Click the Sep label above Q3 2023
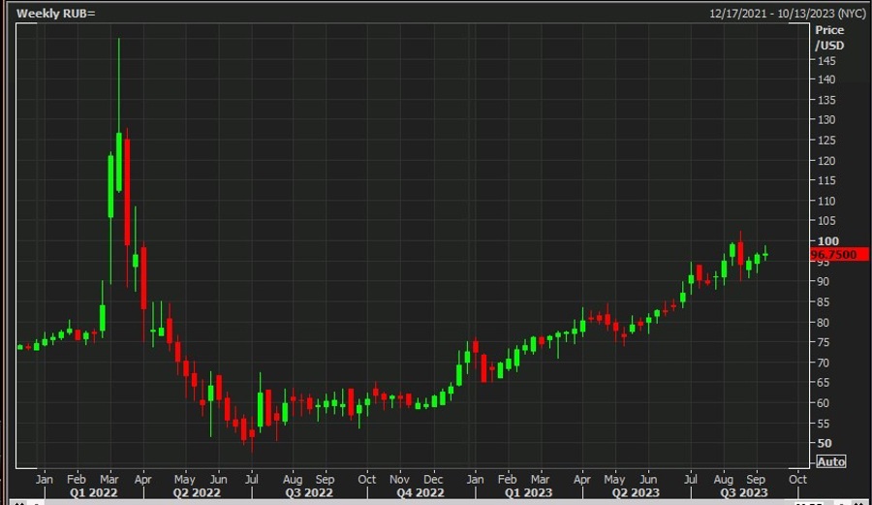Screen dimensions: 872x505 [756, 480]
